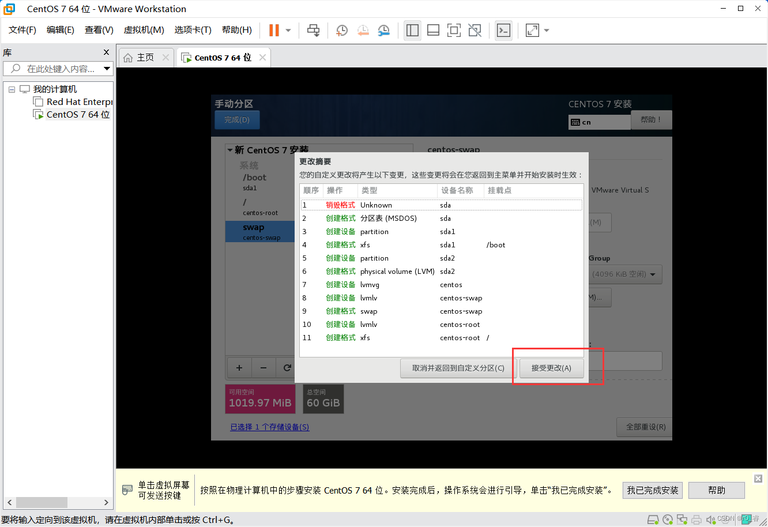Image resolution: width=768 pixels, height=527 pixels.
Task: Click the library search input field
Action: 53,69
